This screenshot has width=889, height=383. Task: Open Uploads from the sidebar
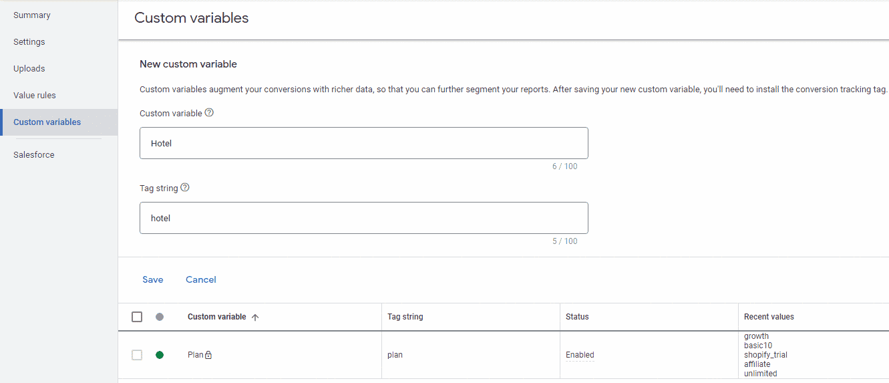[x=29, y=69]
